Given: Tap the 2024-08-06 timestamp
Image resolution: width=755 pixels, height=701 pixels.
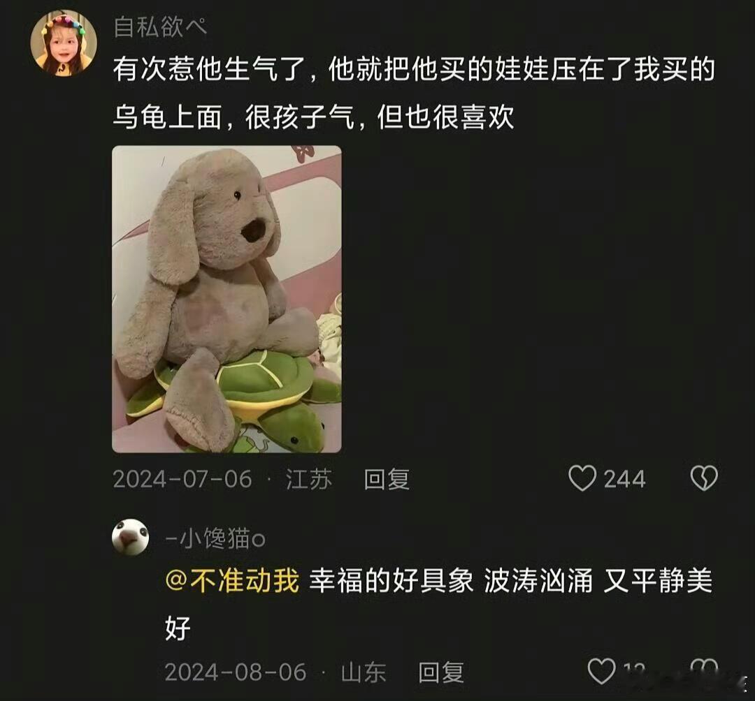Looking at the screenshot, I should (x=236, y=672).
